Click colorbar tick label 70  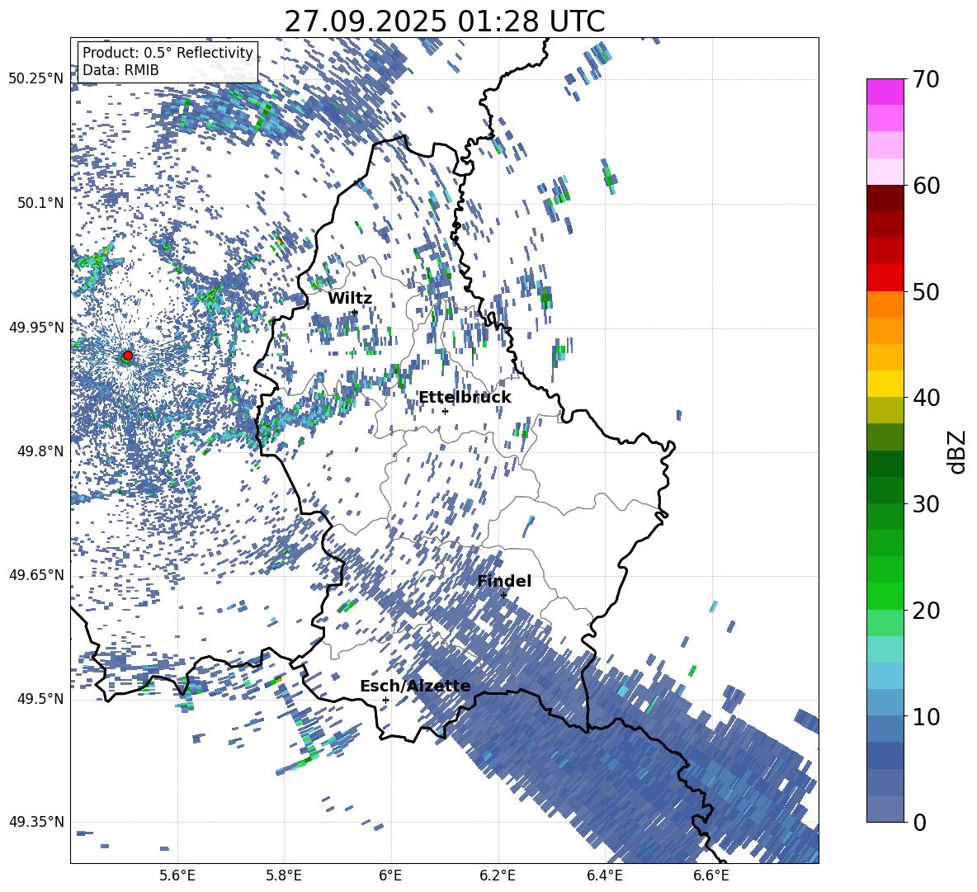click(x=926, y=80)
